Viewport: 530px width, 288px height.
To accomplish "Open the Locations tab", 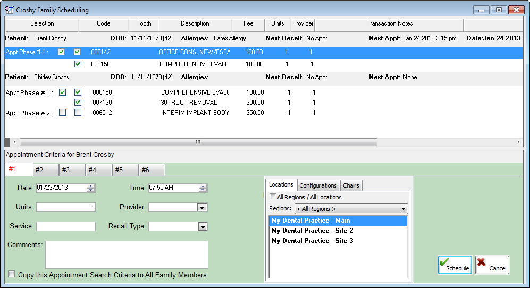I will click(x=281, y=184).
